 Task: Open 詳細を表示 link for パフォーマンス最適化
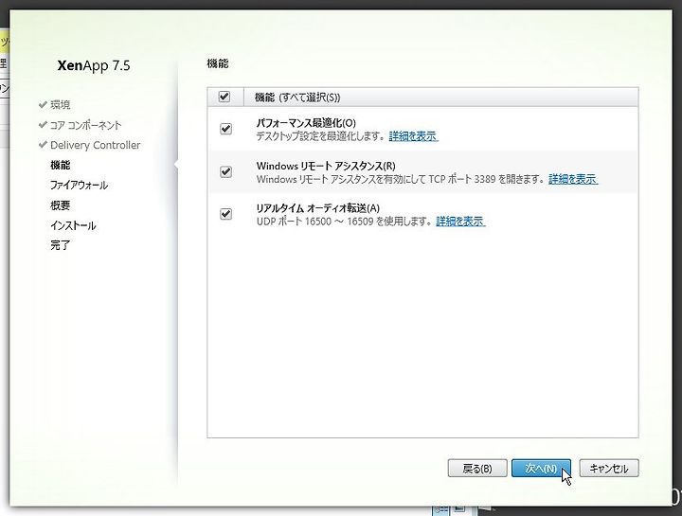[413, 136]
